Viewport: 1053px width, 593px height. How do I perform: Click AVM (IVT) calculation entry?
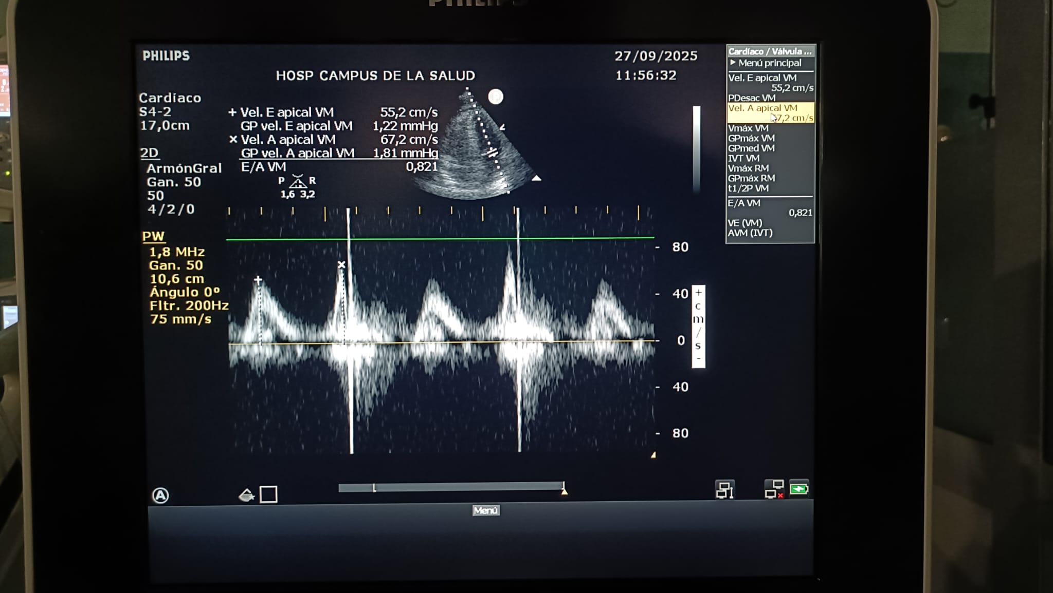(750, 233)
